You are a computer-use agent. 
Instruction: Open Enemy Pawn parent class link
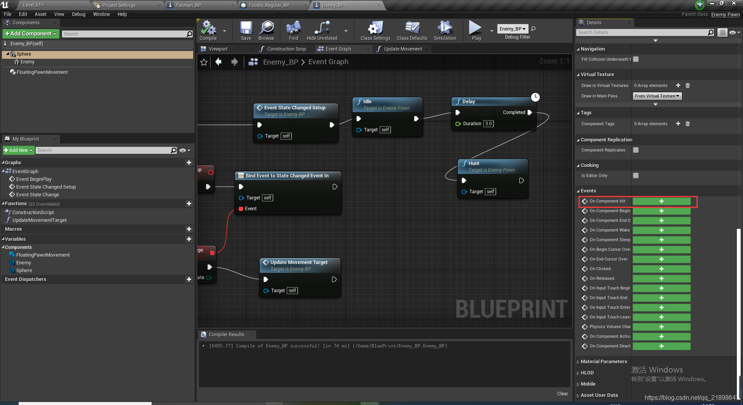[x=725, y=14]
